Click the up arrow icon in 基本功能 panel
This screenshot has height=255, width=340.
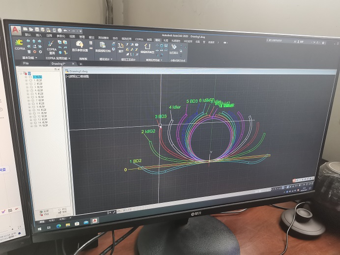[x=34, y=41]
